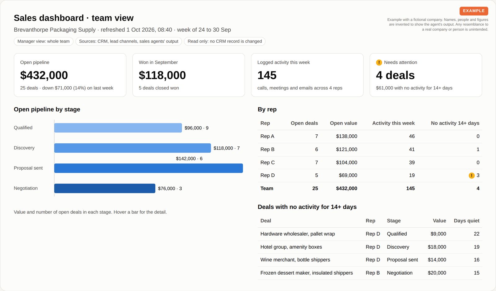Image resolution: width=496 pixels, height=291 pixels.
Task: Click the $69,000 open value cell
Action: pos(348,175)
